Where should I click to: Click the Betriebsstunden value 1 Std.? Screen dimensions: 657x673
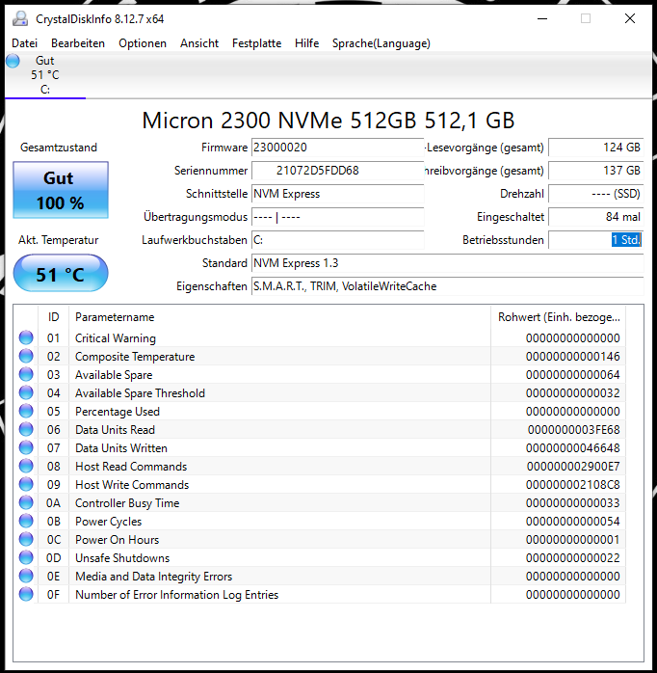595,240
